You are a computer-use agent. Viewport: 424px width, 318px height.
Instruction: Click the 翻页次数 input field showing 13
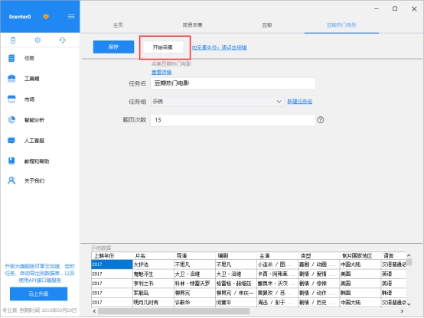click(233, 120)
